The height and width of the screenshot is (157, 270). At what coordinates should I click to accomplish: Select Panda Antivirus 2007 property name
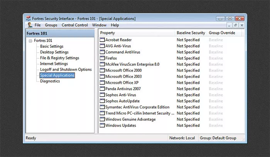(123, 89)
